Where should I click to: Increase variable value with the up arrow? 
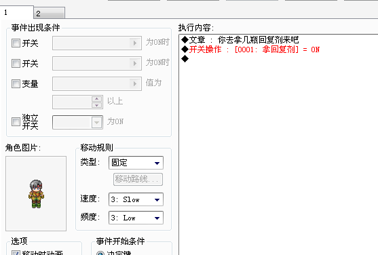(96, 99)
